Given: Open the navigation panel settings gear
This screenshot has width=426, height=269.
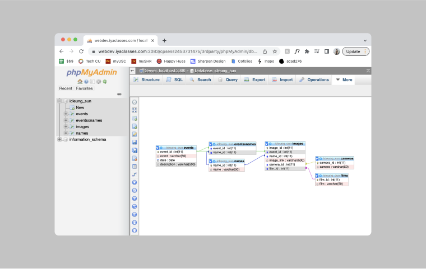Looking at the screenshot, I should pos(99,82).
